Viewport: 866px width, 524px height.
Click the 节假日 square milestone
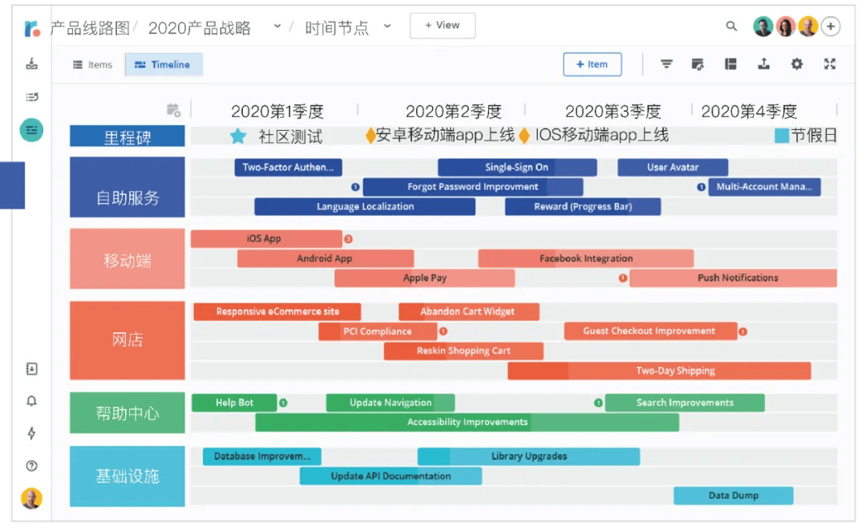(782, 136)
